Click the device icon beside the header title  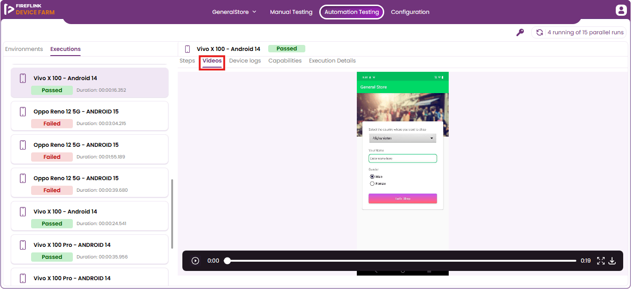point(187,49)
